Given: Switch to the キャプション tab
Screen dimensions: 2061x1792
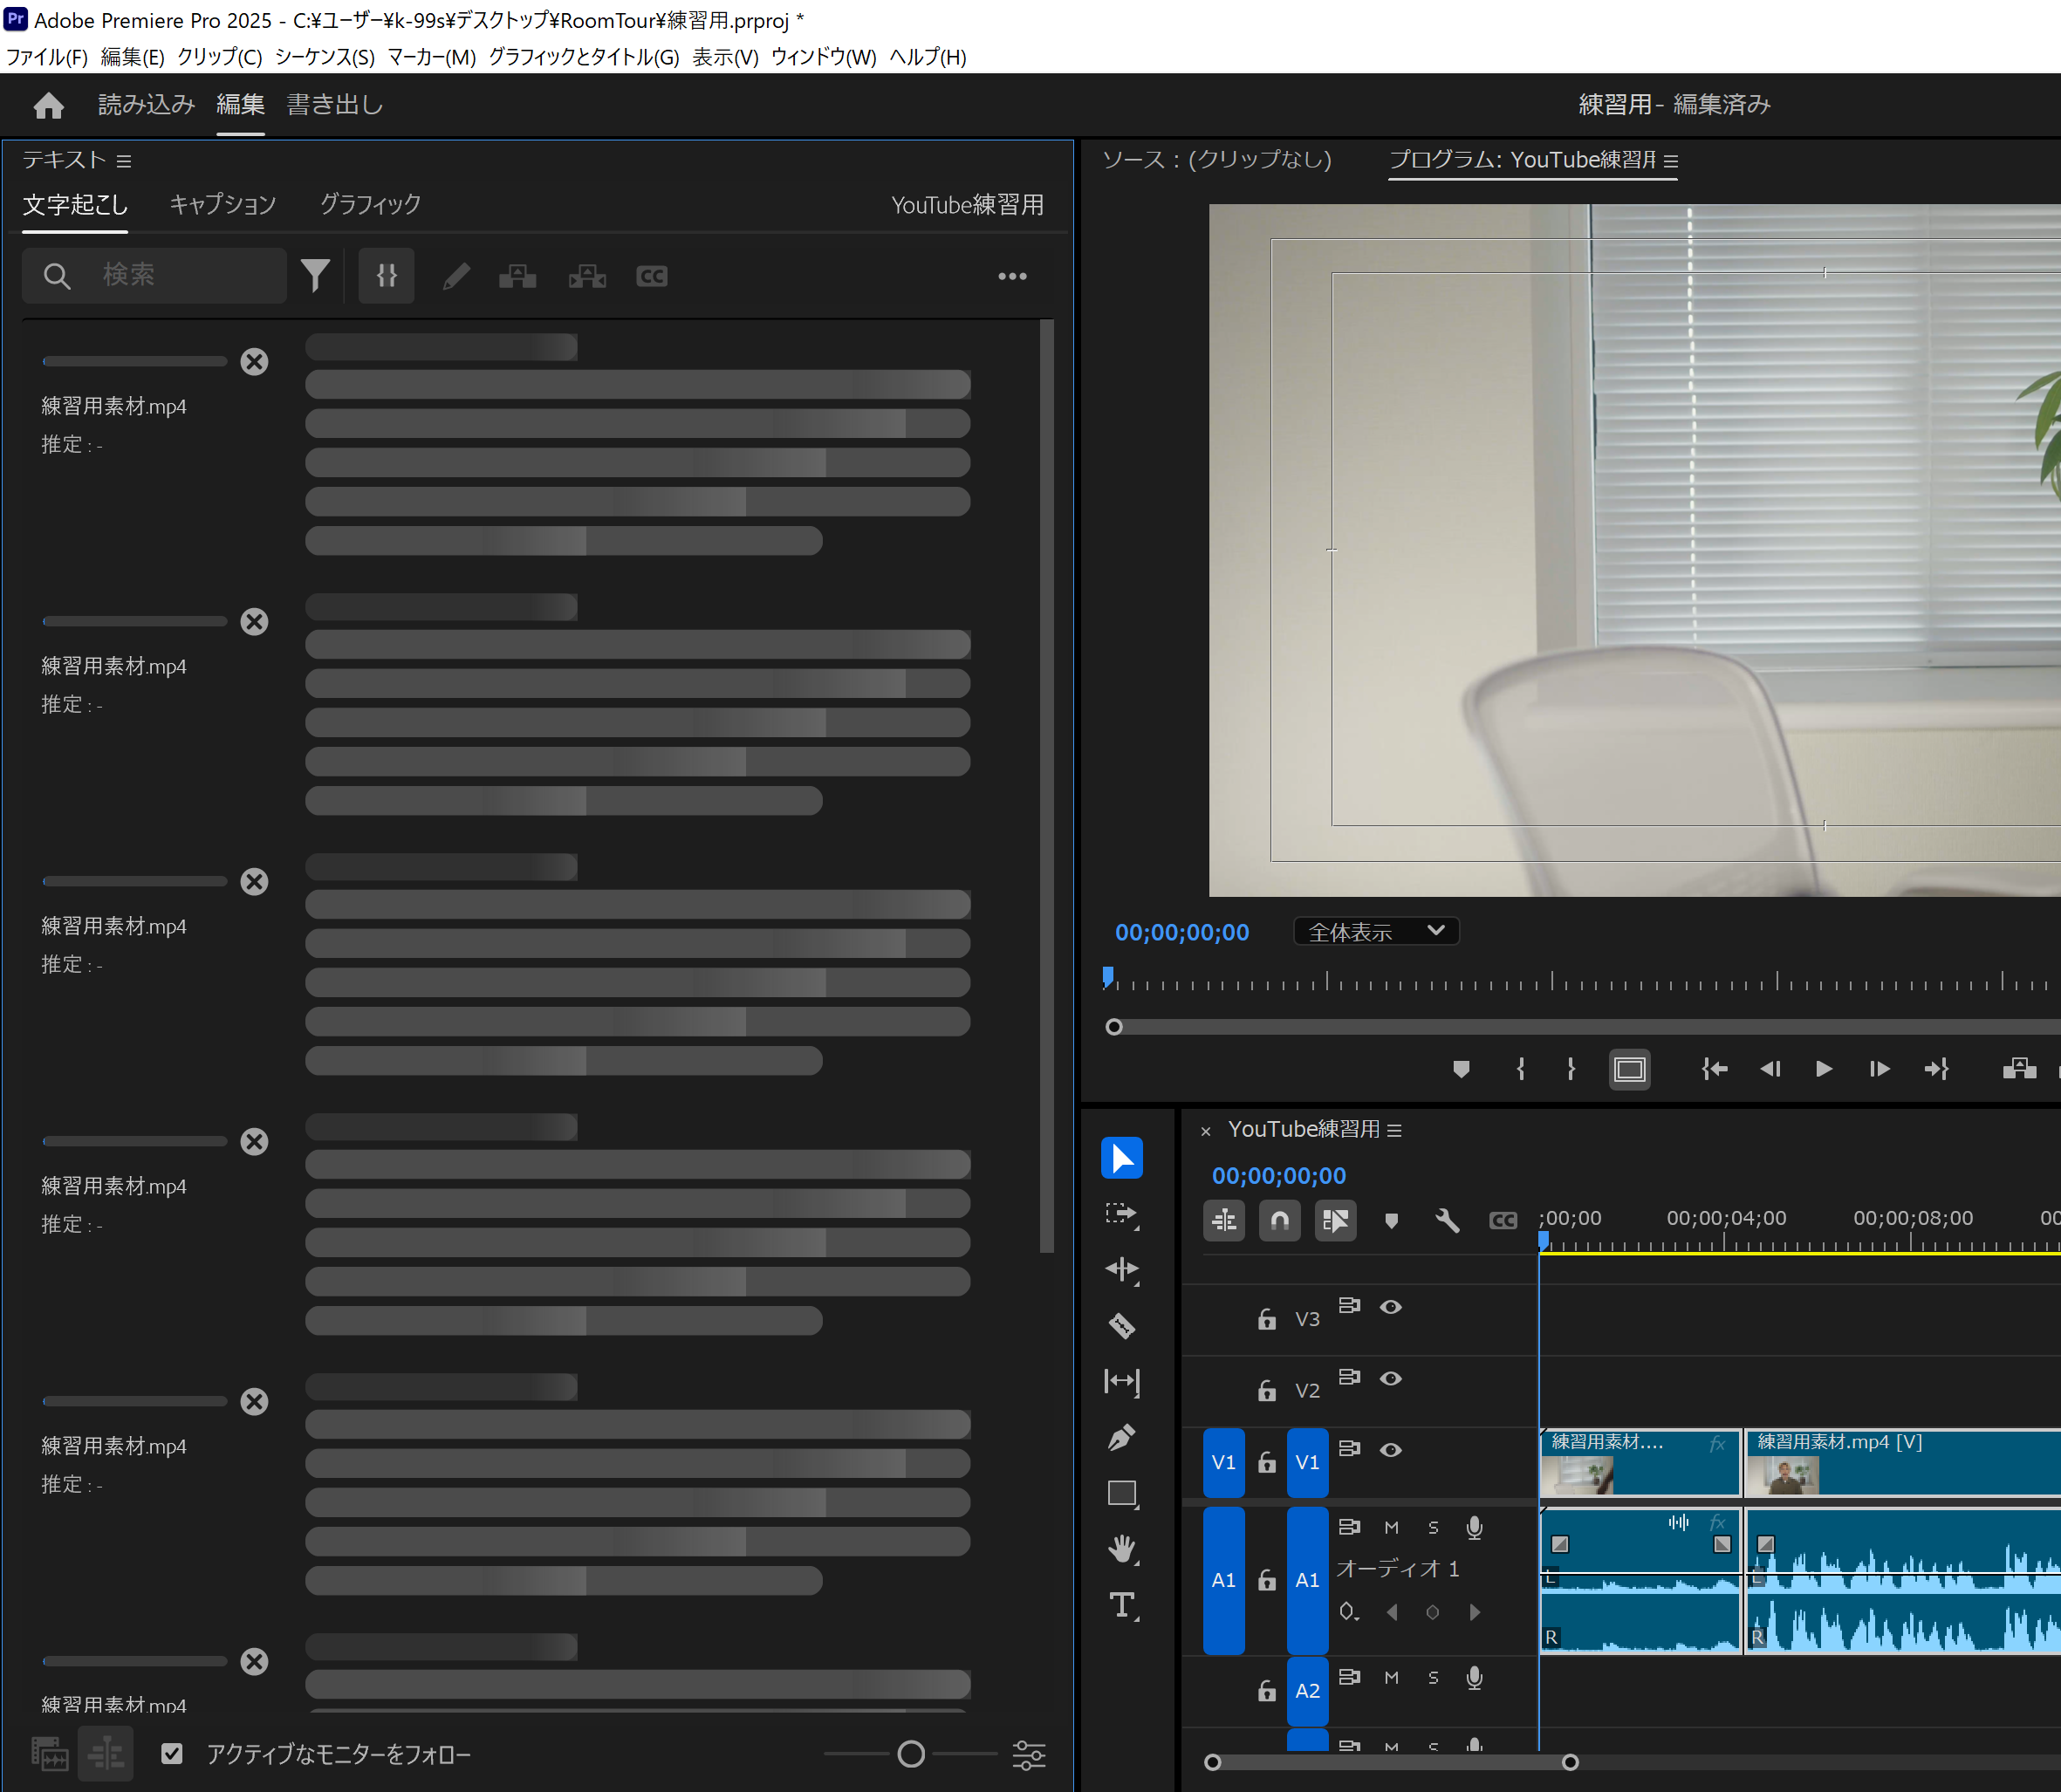Looking at the screenshot, I should coord(222,204).
